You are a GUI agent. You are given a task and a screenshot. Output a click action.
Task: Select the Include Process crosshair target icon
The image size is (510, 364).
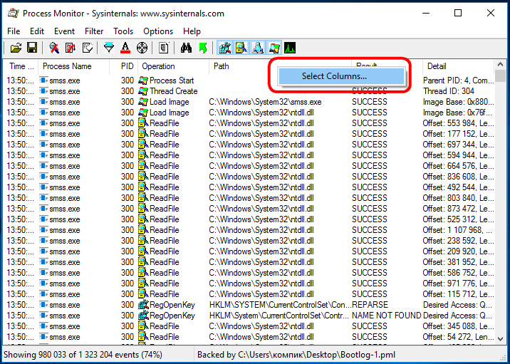tap(142, 48)
